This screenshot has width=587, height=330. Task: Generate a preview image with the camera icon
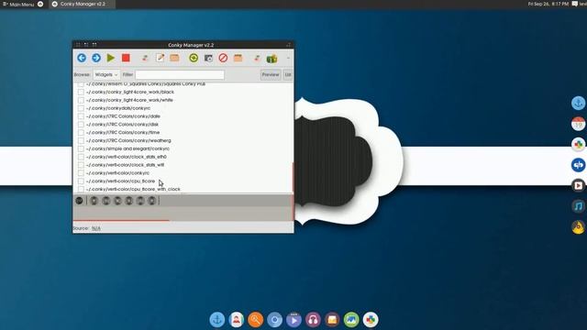click(208, 58)
